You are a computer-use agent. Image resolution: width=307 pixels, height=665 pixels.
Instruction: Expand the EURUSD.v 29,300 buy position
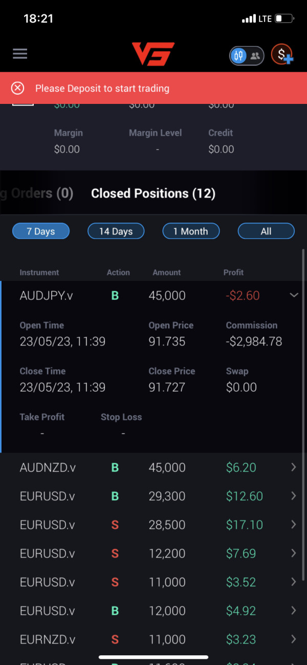tap(294, 496)
